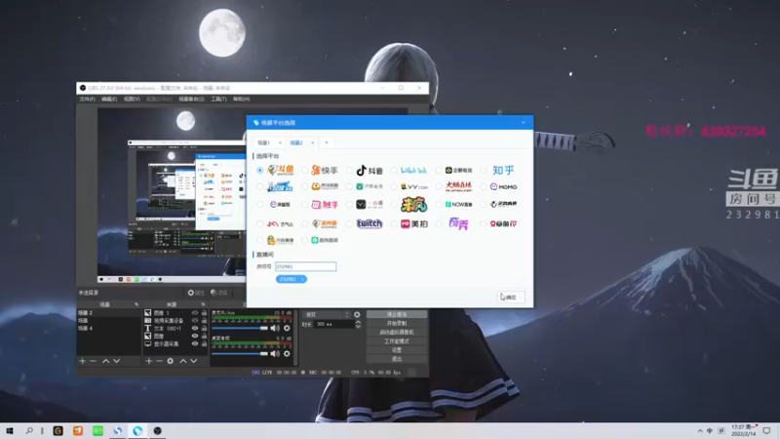Viewport: 780px width, 439px height.
Task: Click the Stop Streaming button in OBS
Action: pyautogui.click(x=397, y=314)
